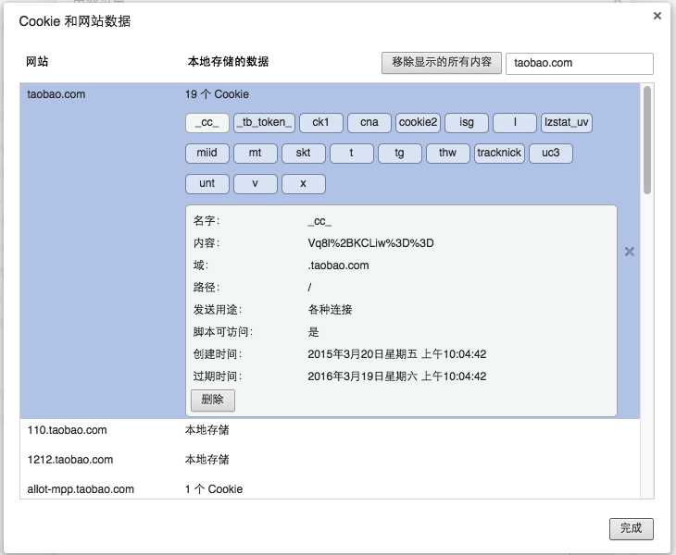This screenshot has width=676, height=555.
Task: Click the 1 个 Cookie label
Action: [214, 489]
